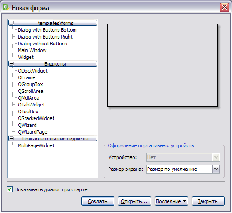Screen dimensions: 232x213
Task: Select the QTabWidget entry
Action: coord(31,105)
